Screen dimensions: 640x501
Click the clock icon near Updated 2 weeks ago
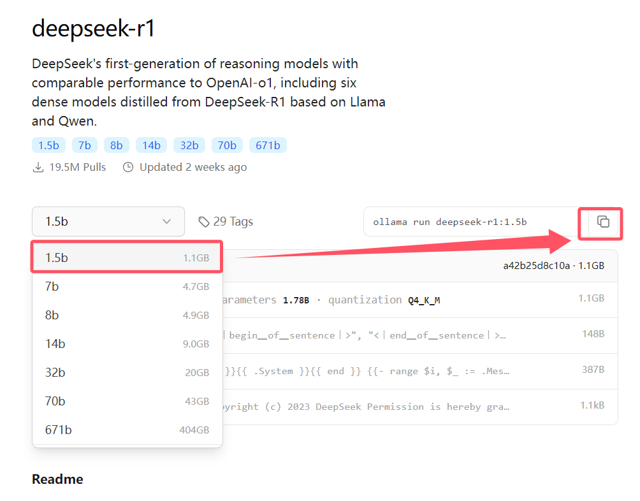(127, 166)
